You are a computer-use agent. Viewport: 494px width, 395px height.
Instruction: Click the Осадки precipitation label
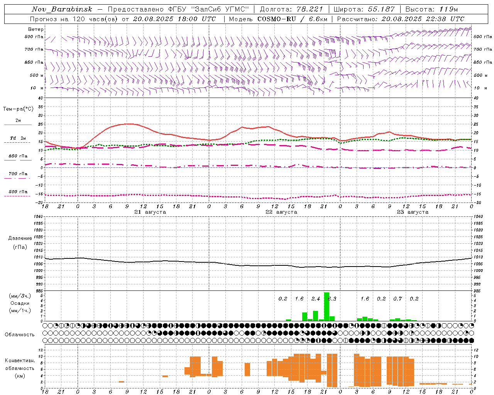click(x=20, y=303)
